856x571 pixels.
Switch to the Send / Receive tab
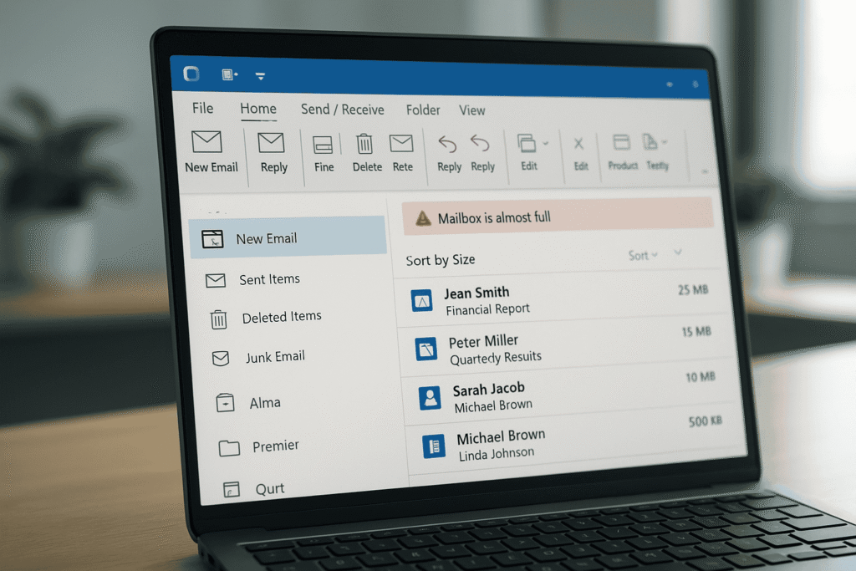(342, 110)
